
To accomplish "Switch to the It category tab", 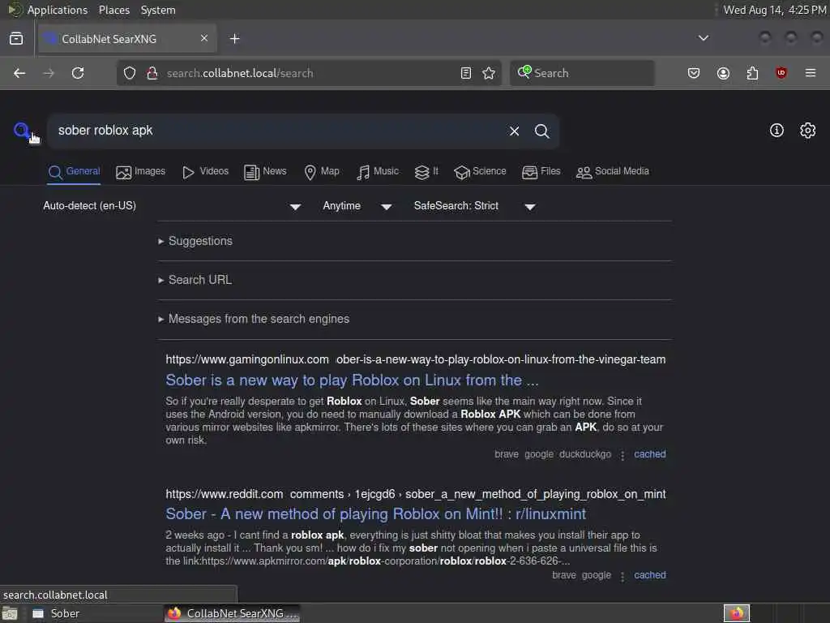I will click(x=426, y=172).
